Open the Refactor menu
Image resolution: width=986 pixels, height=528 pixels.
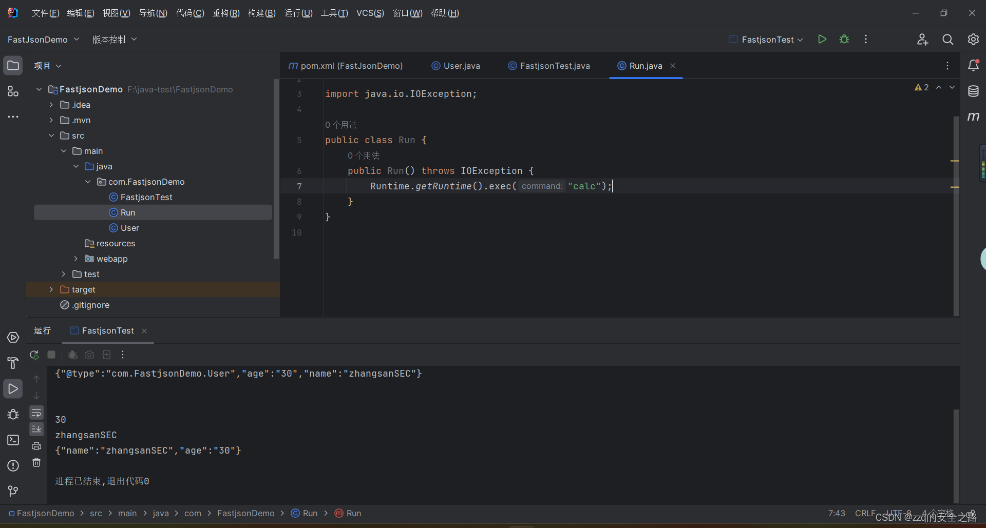click(226, 13)
